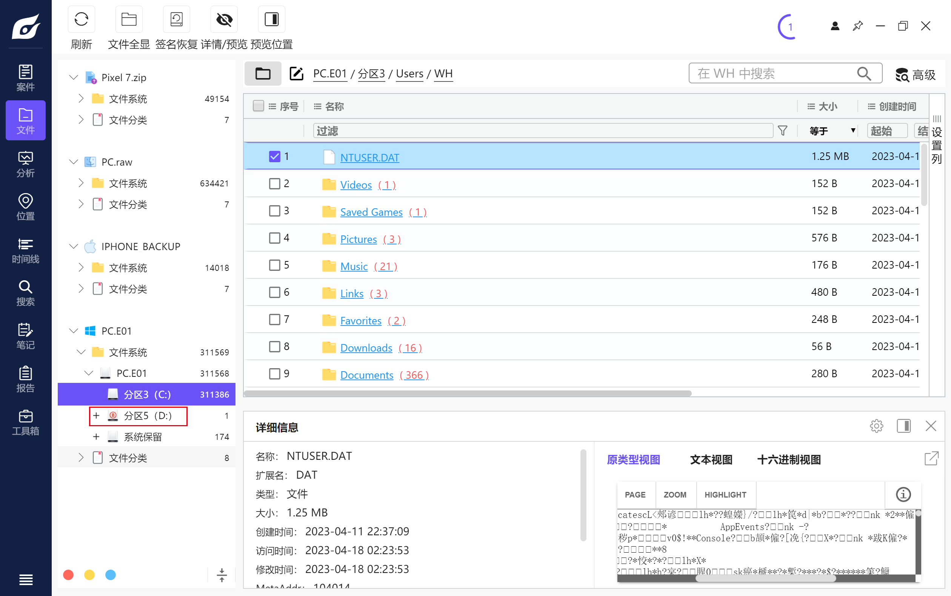Viewport: 951px width, 596px height.
Task: Check the Music row checkbox
Action: pyautogui.click(x=274, y=265)
